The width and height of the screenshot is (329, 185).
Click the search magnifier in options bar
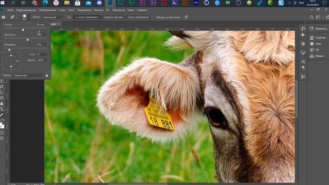(312, 17)
